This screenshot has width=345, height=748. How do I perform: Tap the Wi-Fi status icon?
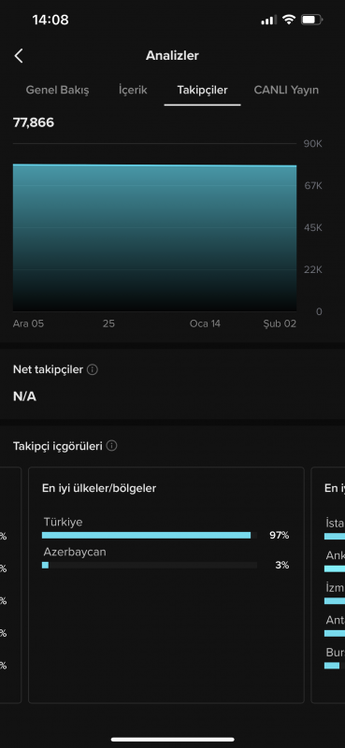click(289, 20)
